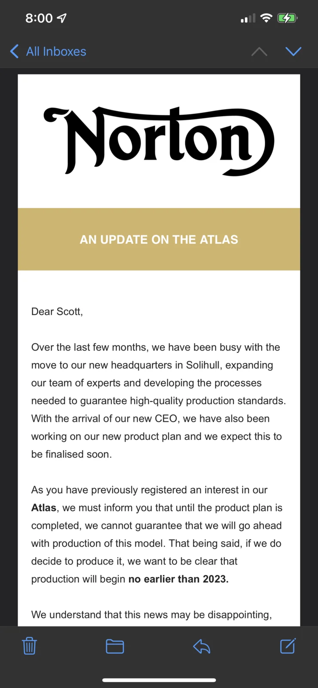
Task: Tap the cellular signal bars
Action: 248,18
